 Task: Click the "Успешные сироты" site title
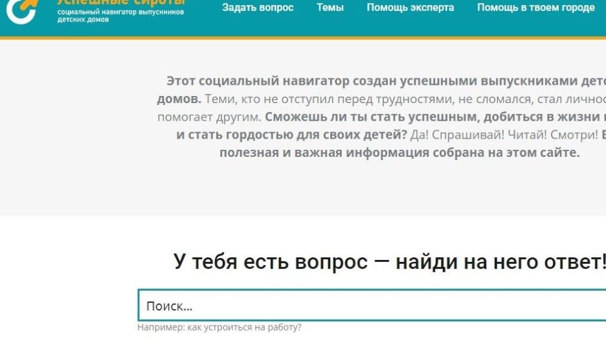pos(120,3)
